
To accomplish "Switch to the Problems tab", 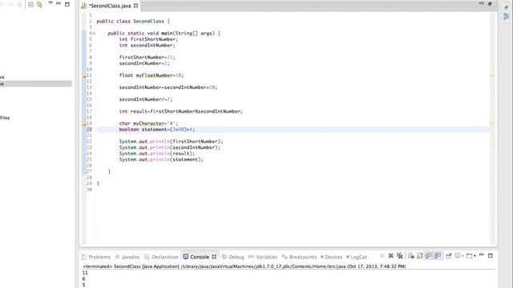I will [96, 257].
